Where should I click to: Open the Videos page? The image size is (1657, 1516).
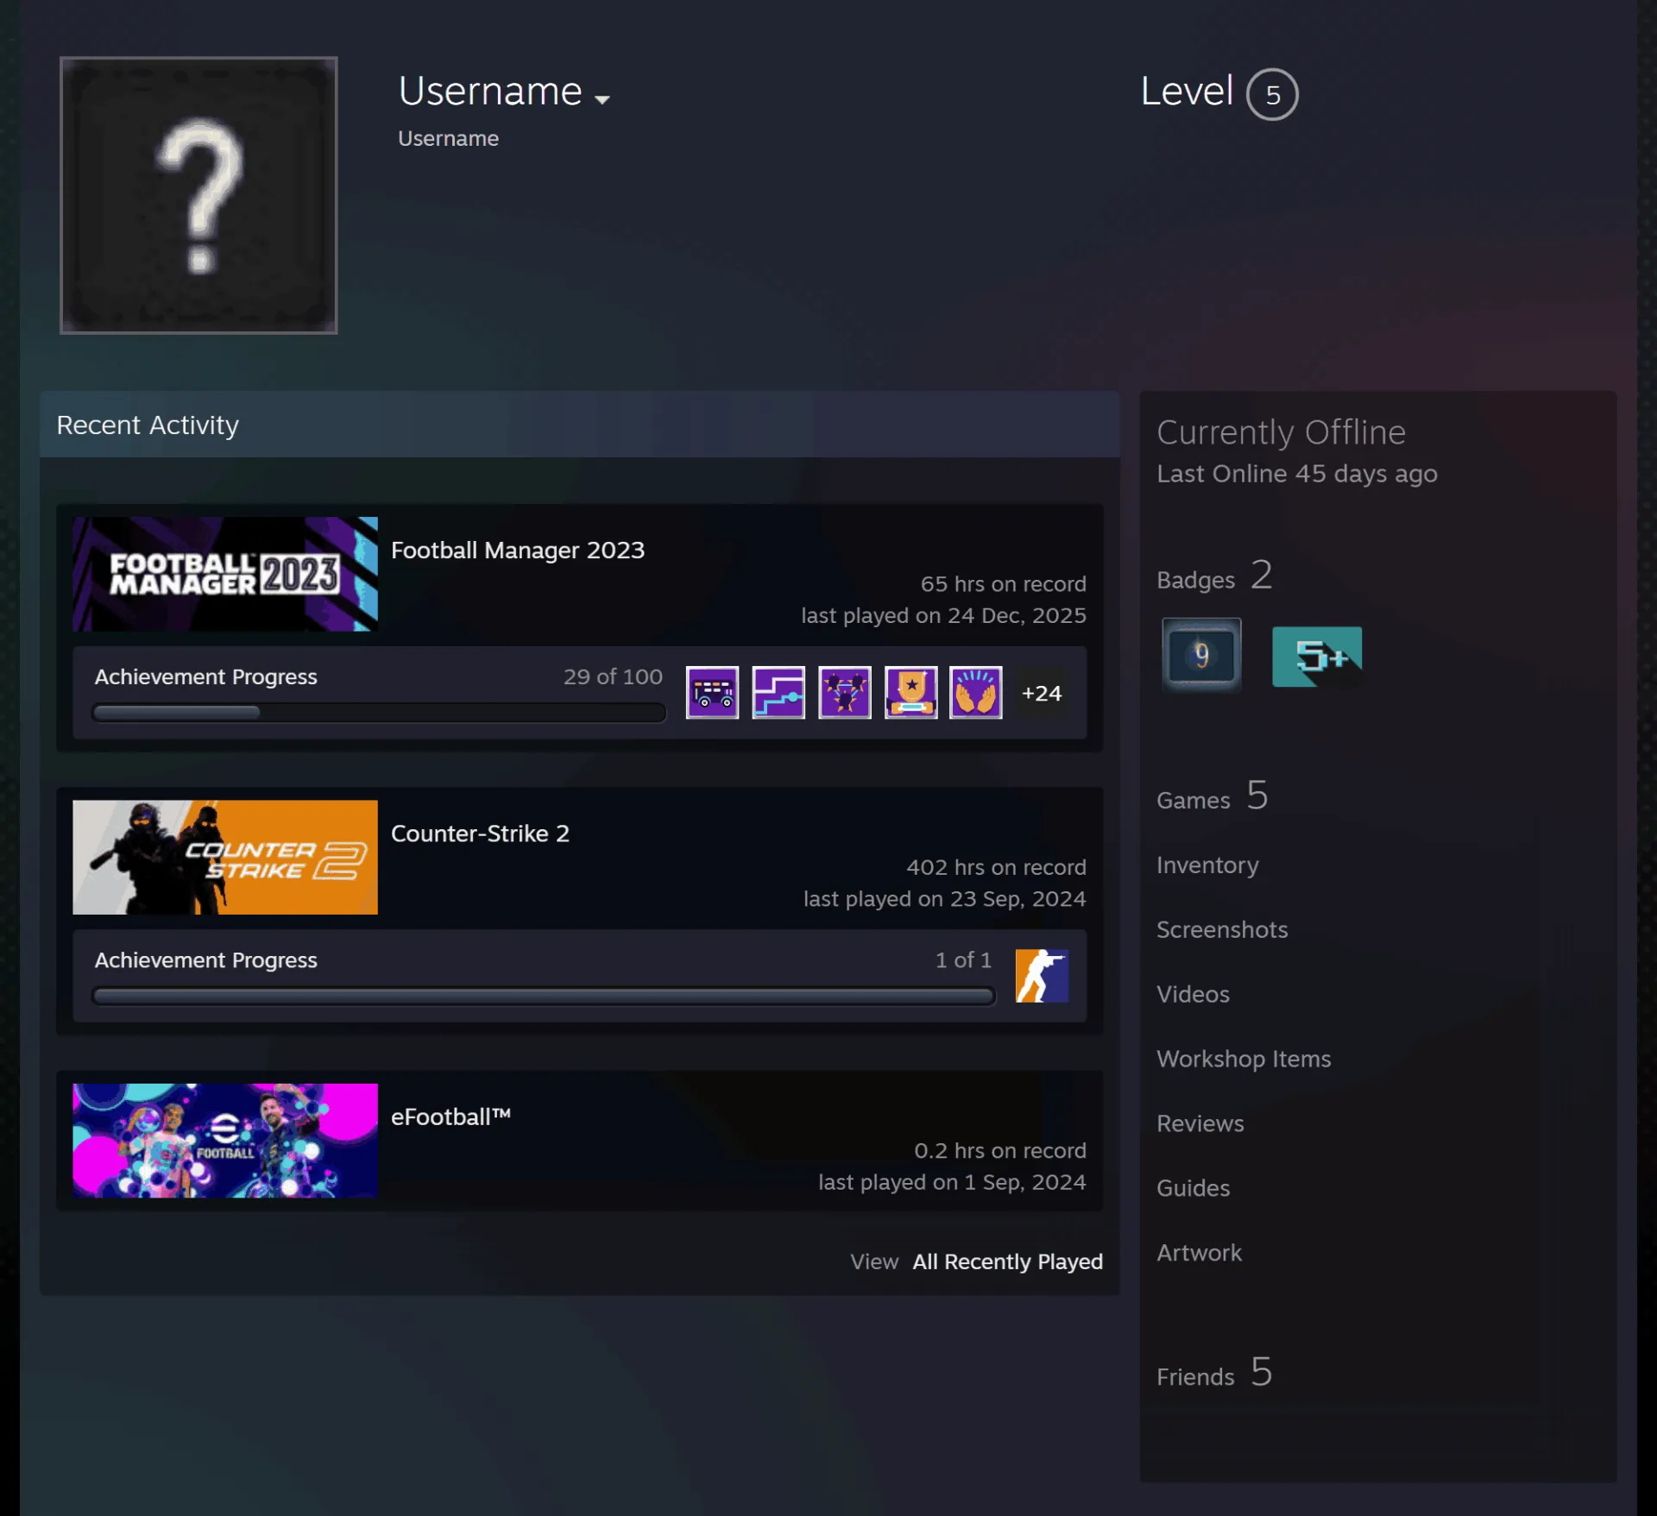pyautogui.click(x=1193, y=994)
